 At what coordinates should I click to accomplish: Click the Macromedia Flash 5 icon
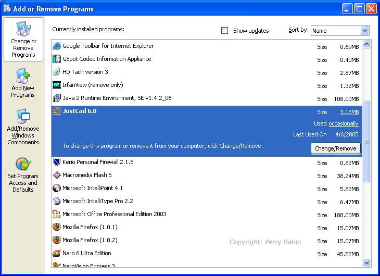click(x=56, y=175)
